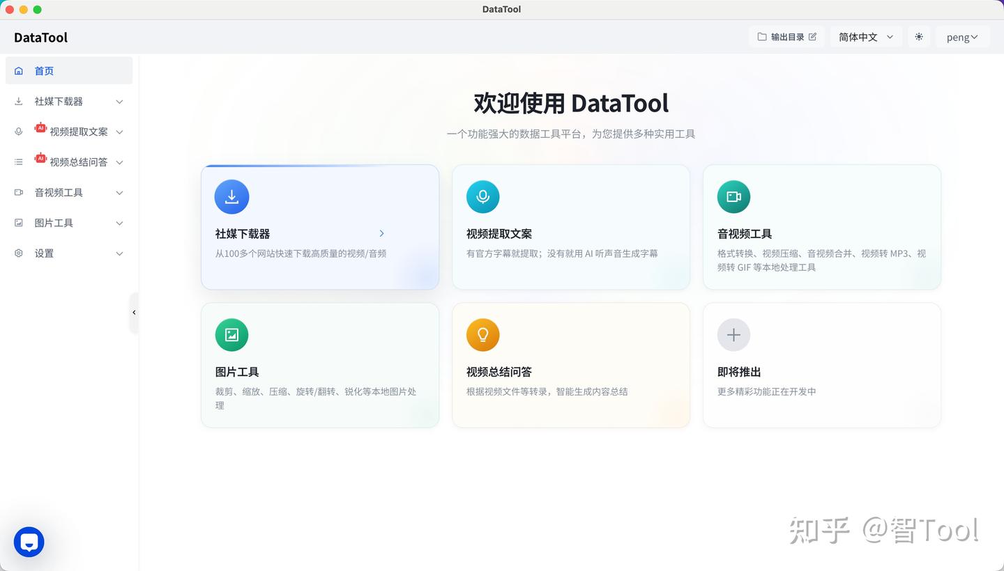1004x571 pixels.
Task: Select 图片工具 in the sidebar menu
Action: (69, 223)
